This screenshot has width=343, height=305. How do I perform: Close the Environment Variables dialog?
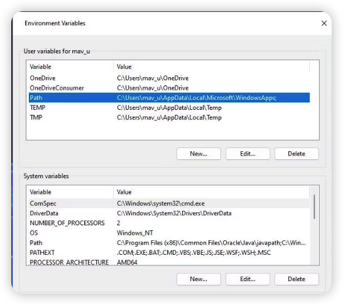(324, 23)
